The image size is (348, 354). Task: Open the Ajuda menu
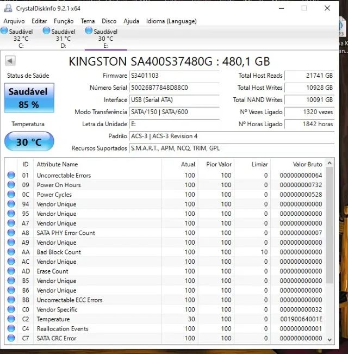coord(131,21)
